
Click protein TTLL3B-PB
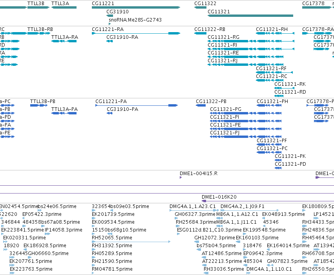43,101
